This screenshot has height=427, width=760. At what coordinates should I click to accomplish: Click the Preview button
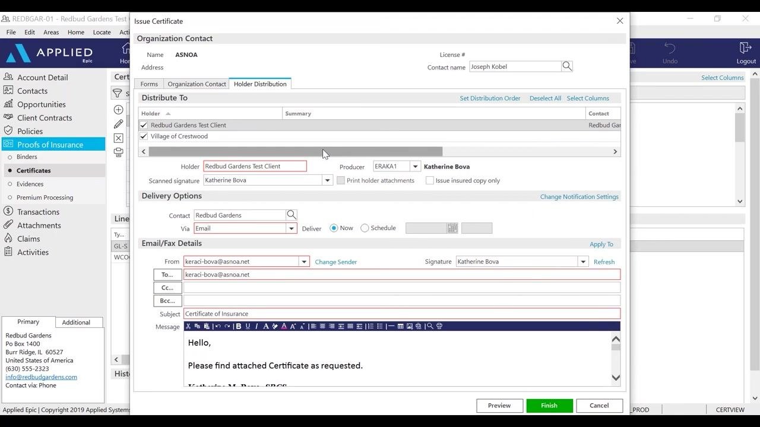[x=499, y=406]
